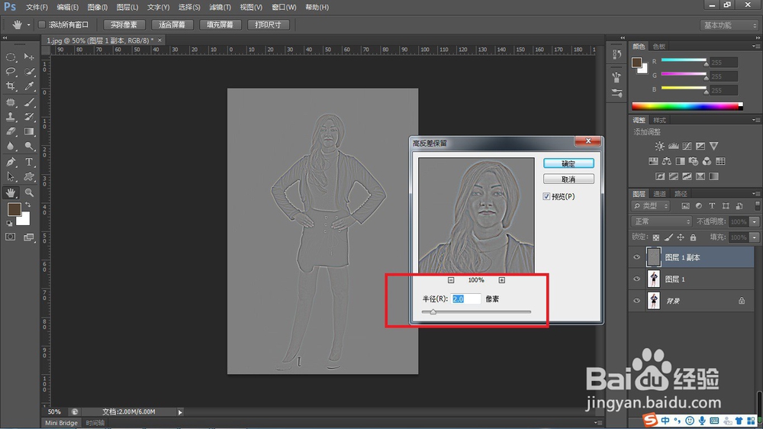Select the Eraser tool
Viewport: 763px width, 429px height.
click(11, 131)
